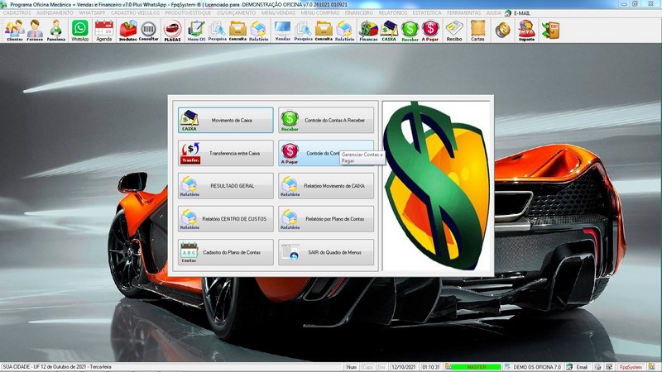The height and width of the screenshot is (372, 662).
Task: Open the Recibo toolbar icon
Action: tap(454, 31)
